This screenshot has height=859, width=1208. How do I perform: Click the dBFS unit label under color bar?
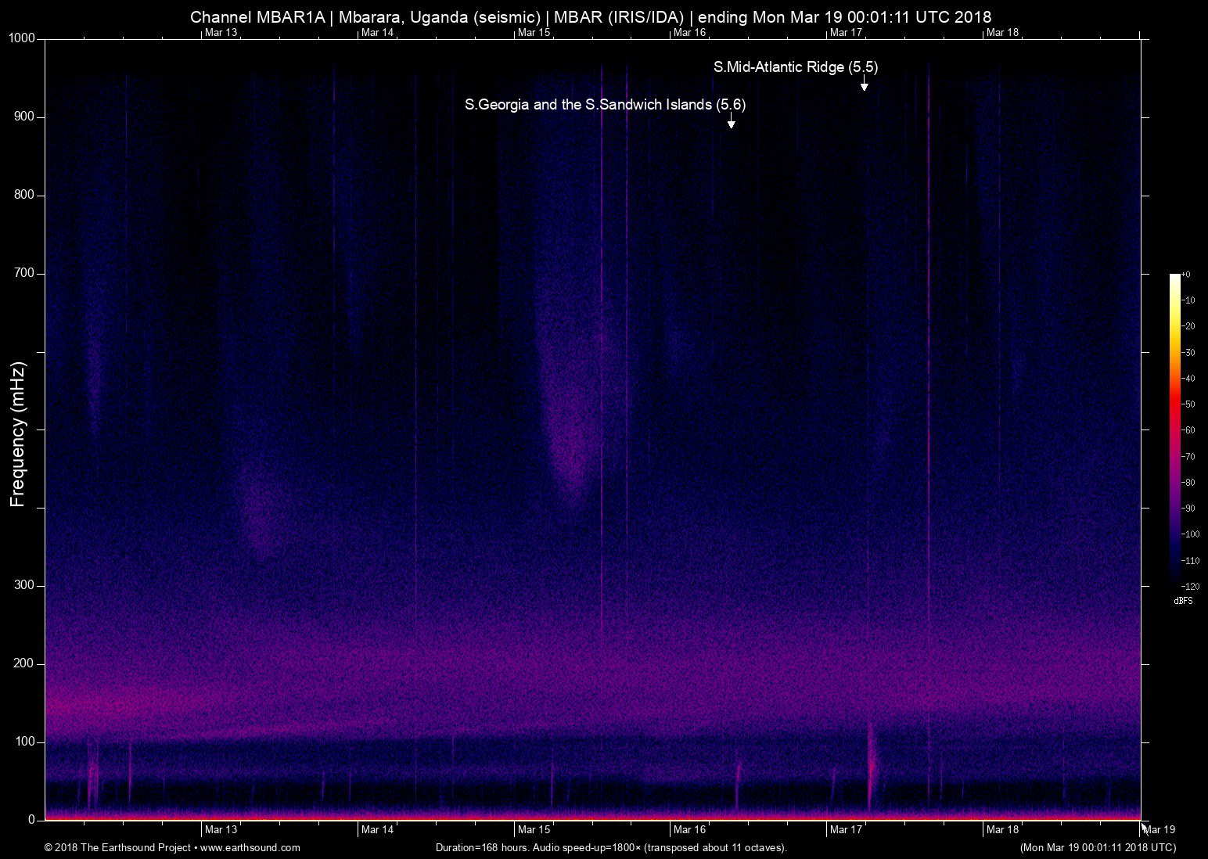pyautogui.click(x=1183, y=601)
